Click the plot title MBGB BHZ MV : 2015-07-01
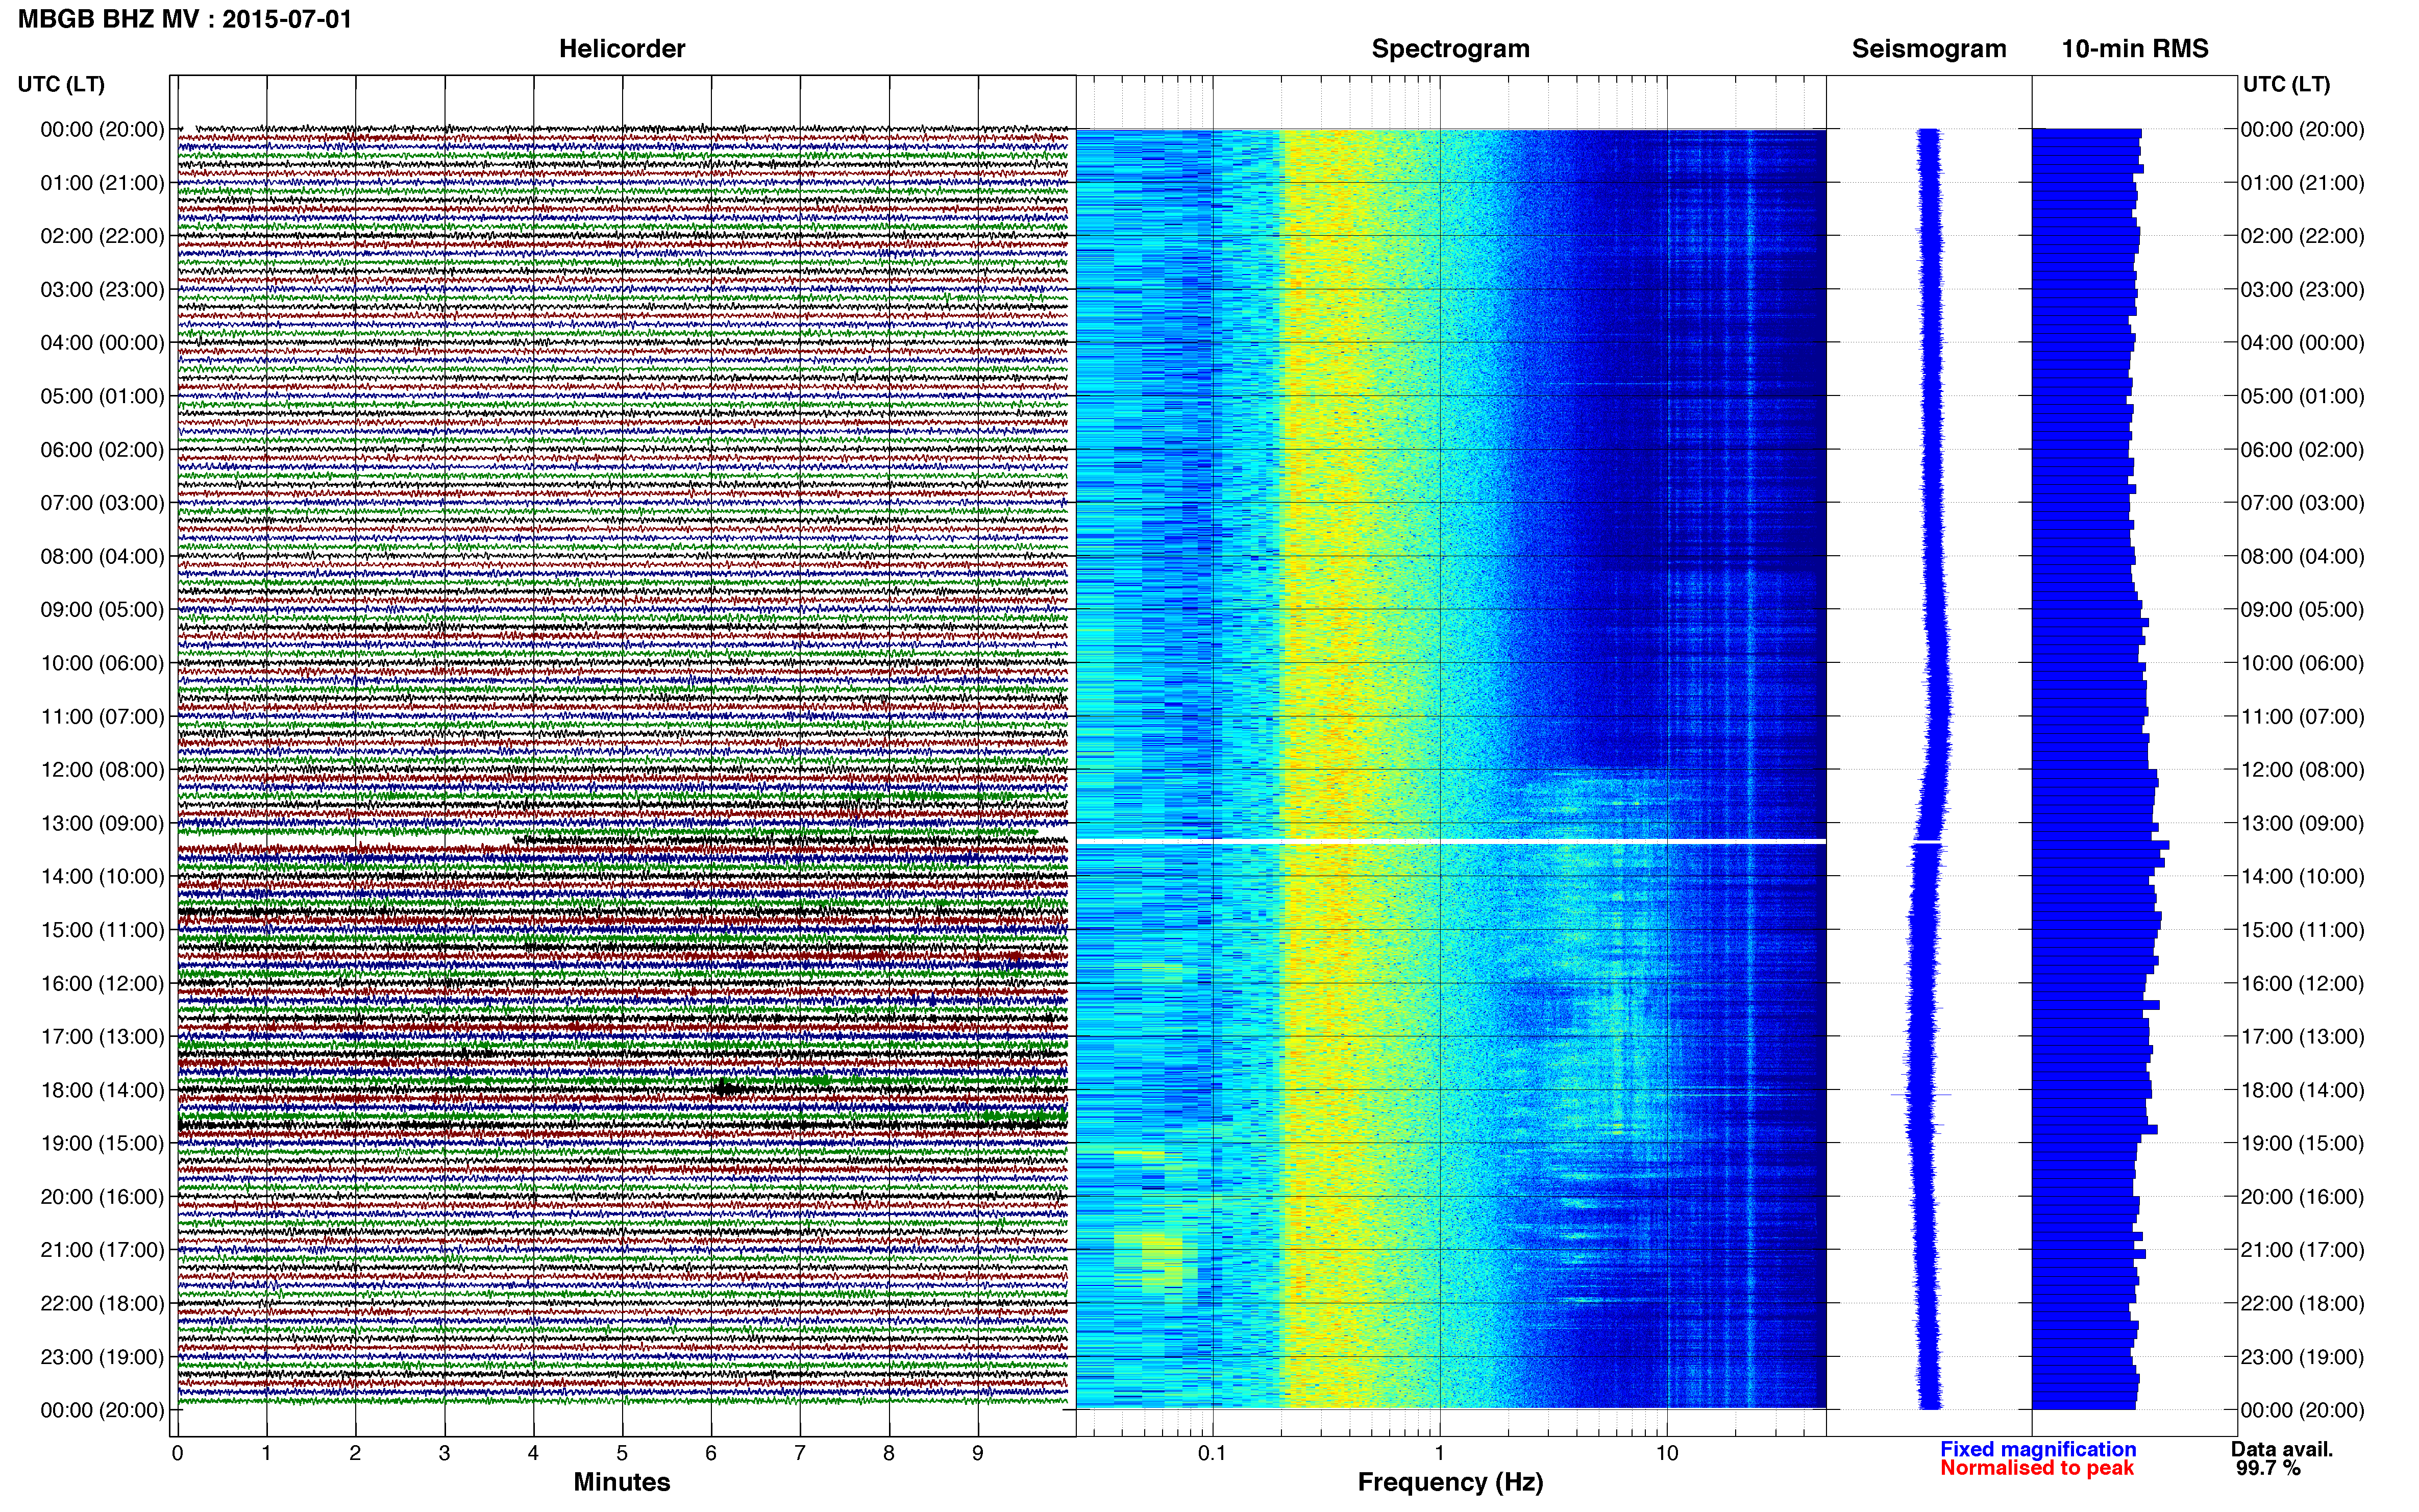The width and height of the screenshot is (2419, 1512). [185, 19]
